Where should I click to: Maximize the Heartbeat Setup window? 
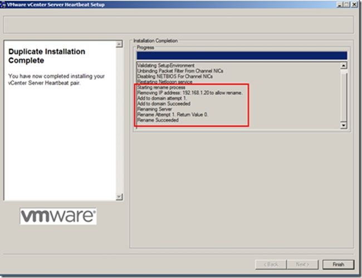tap(346, 4)
